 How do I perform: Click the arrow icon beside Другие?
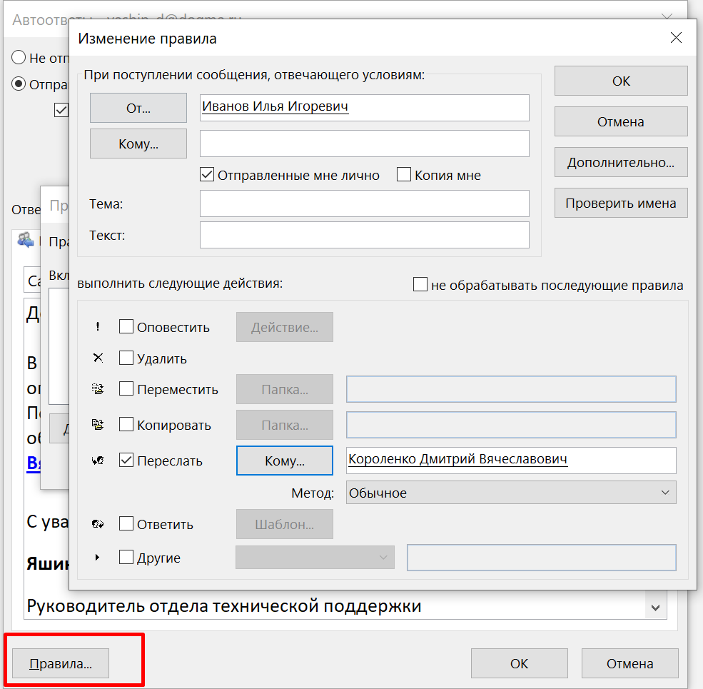click(x=98, y=558)
